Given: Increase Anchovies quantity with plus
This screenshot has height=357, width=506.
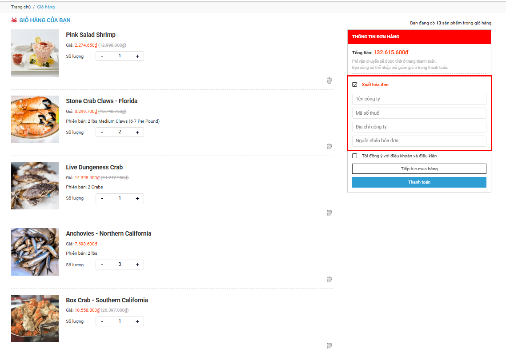Looking at the screenshot, I should click(x=137, y=265).
